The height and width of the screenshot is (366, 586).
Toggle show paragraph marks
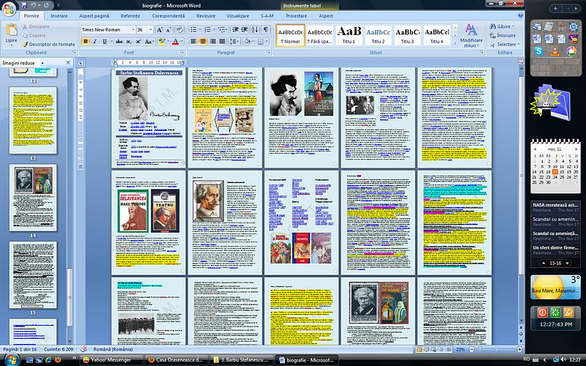265,29
